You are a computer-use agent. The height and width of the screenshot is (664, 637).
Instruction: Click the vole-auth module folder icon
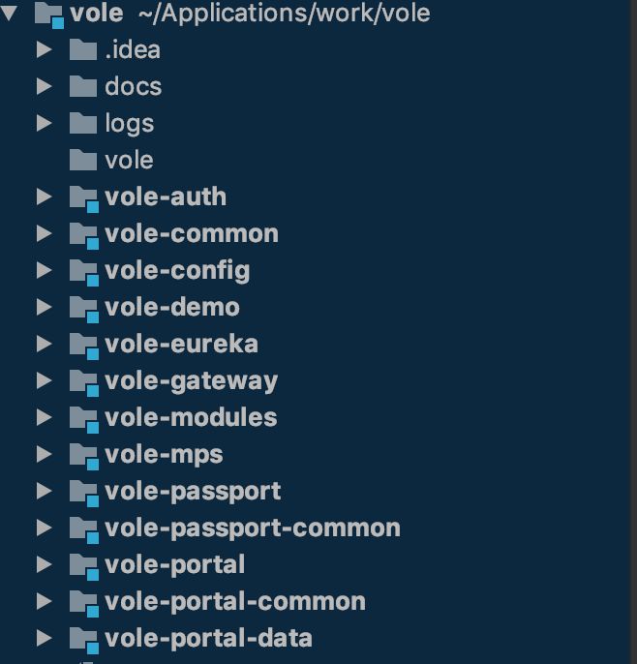click(x=84, y=197)
